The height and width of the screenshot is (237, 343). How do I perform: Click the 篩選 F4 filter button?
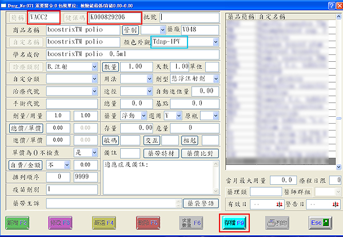click(x=105, y=220)
